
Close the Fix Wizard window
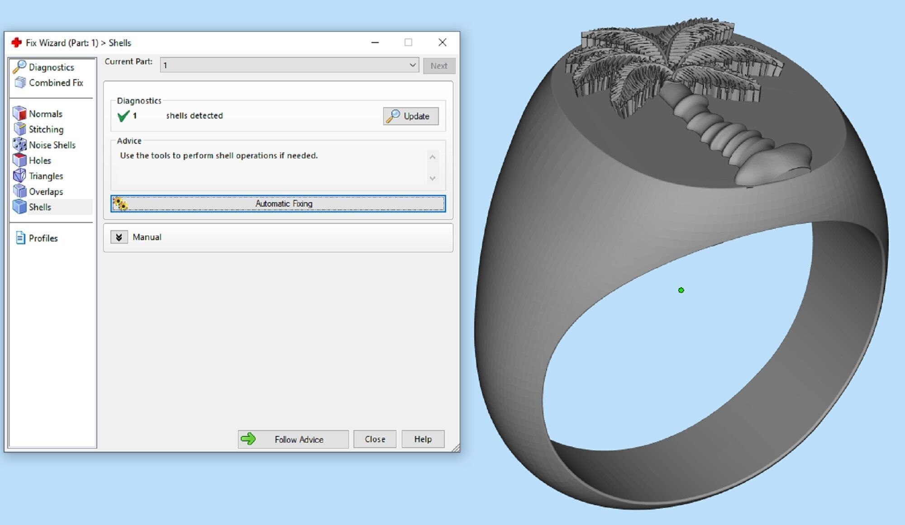(443, 43)
